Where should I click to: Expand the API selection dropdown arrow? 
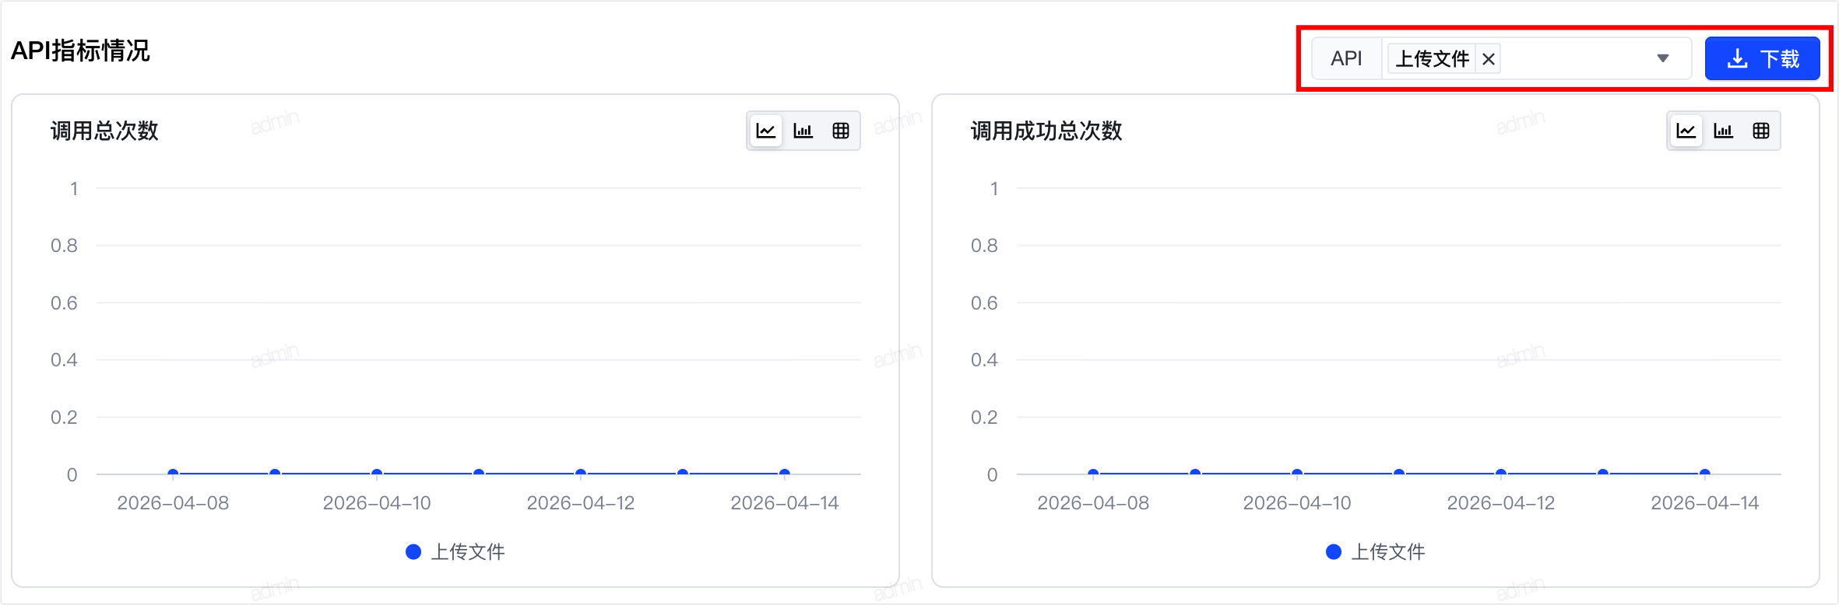[x=1663, y=58]
